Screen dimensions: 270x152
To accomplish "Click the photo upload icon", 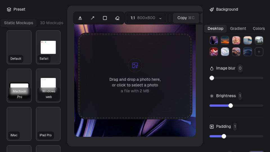I will [x=135, y=65].
